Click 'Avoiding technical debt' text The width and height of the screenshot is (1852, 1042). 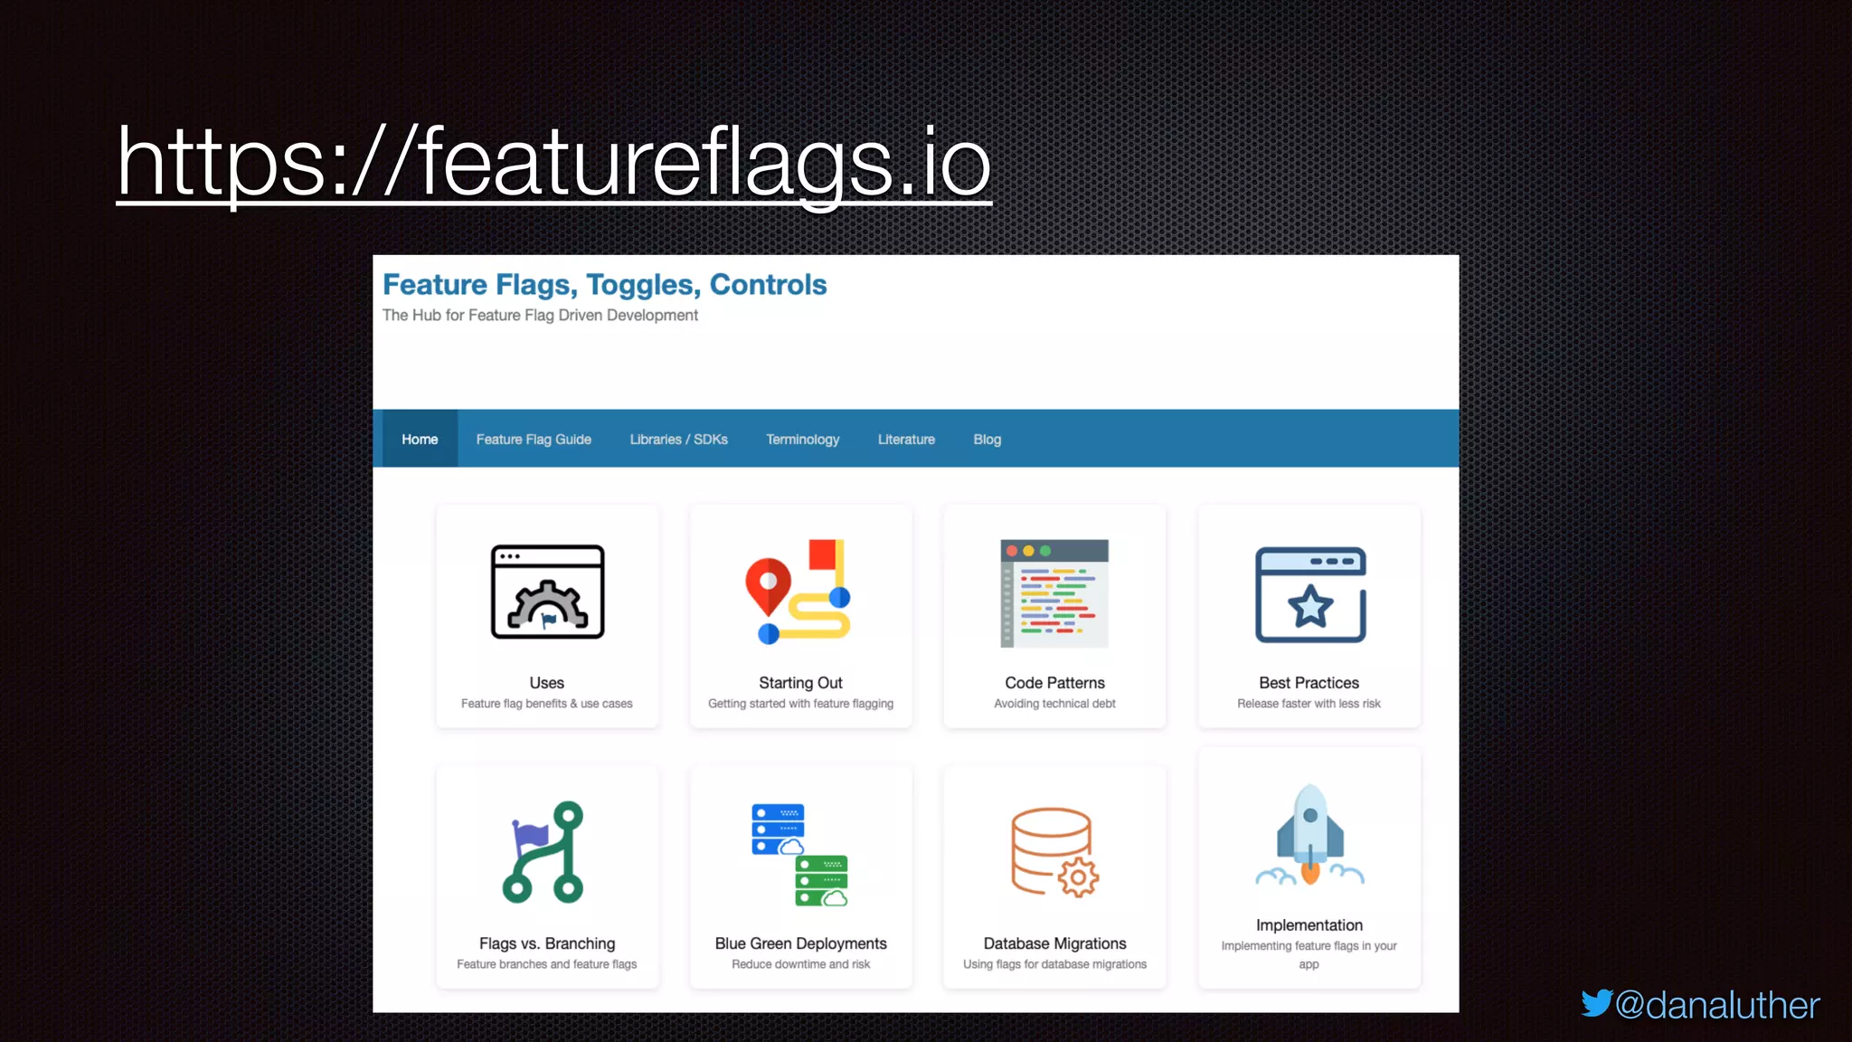[x=1054, y=704]
